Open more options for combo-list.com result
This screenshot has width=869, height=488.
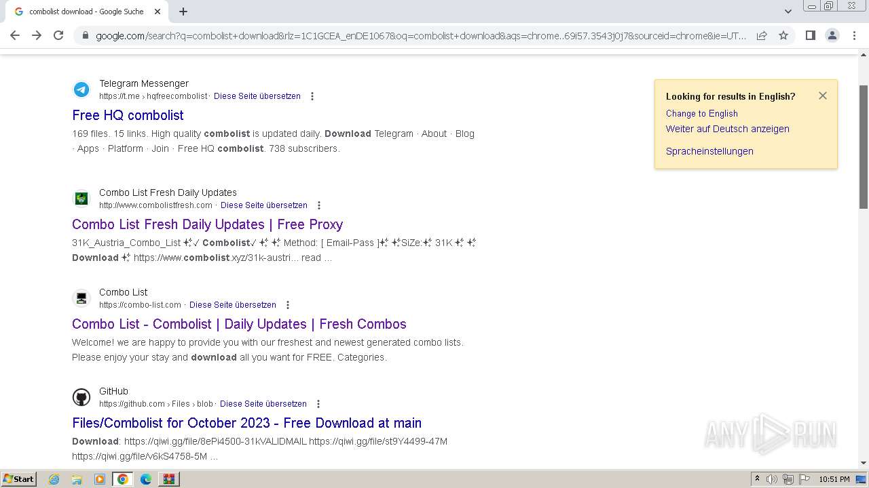[288, 305]
